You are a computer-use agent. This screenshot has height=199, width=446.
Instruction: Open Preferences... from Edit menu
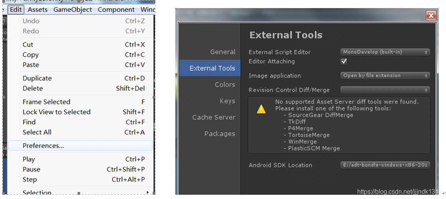[80, 146]
